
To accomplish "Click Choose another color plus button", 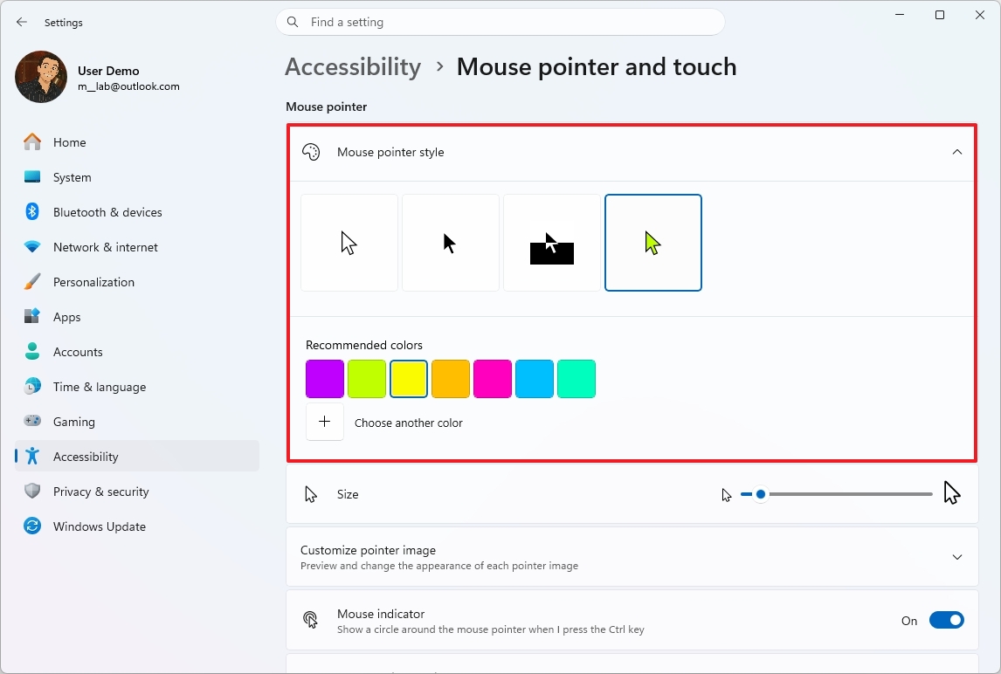I will (324, 422).
